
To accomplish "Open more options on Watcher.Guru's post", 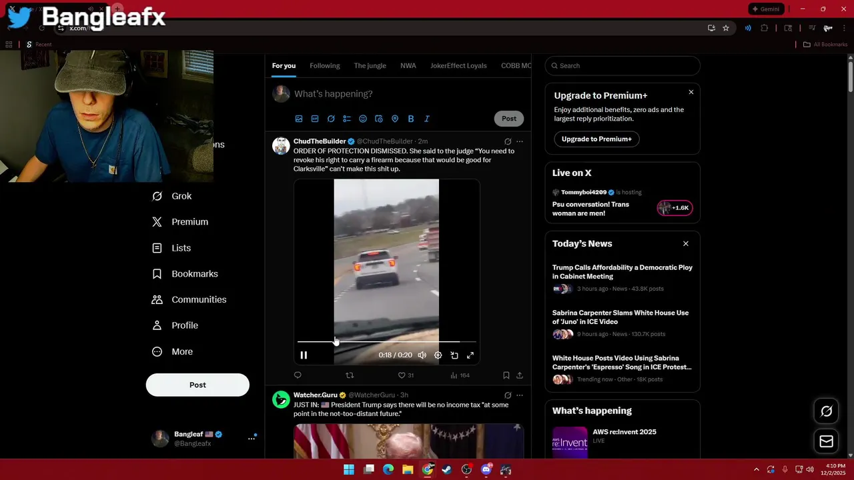I will pyautogui.click(x=520, y=395).
